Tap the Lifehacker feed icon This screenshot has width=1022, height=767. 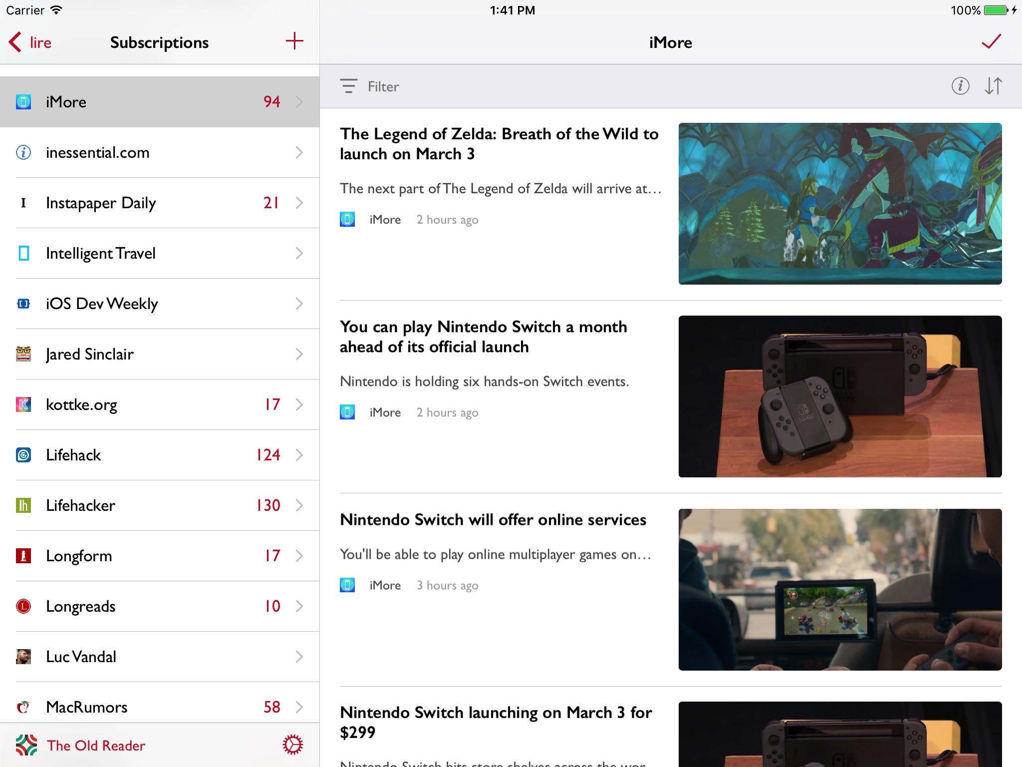(x=23, y=505)
